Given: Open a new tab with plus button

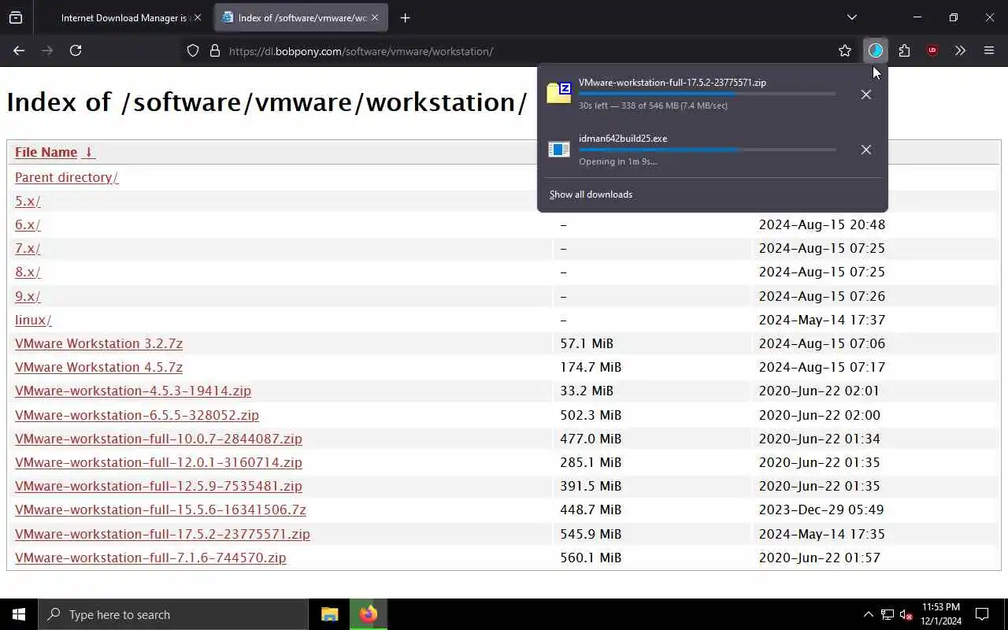Looking at the screenshot, I should click(x=405, y=17).
